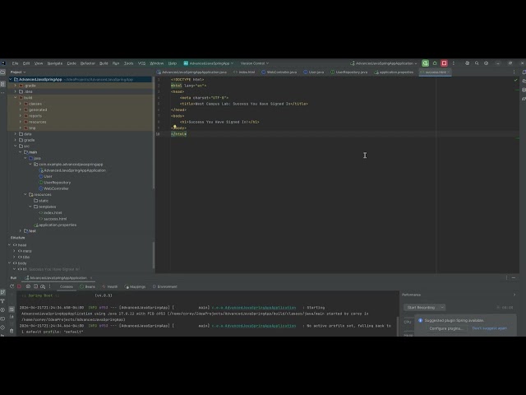This screenshot has height=395, width=526.
Task: Stop the running application with red square button
Action: tap(444, 63)
